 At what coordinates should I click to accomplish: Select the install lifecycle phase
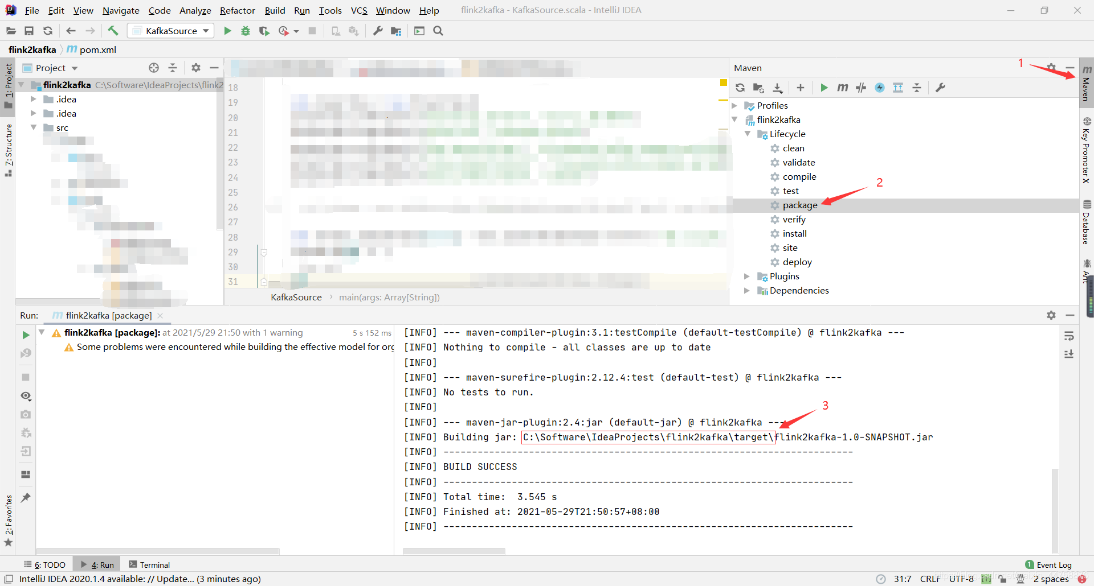point(794,234)
